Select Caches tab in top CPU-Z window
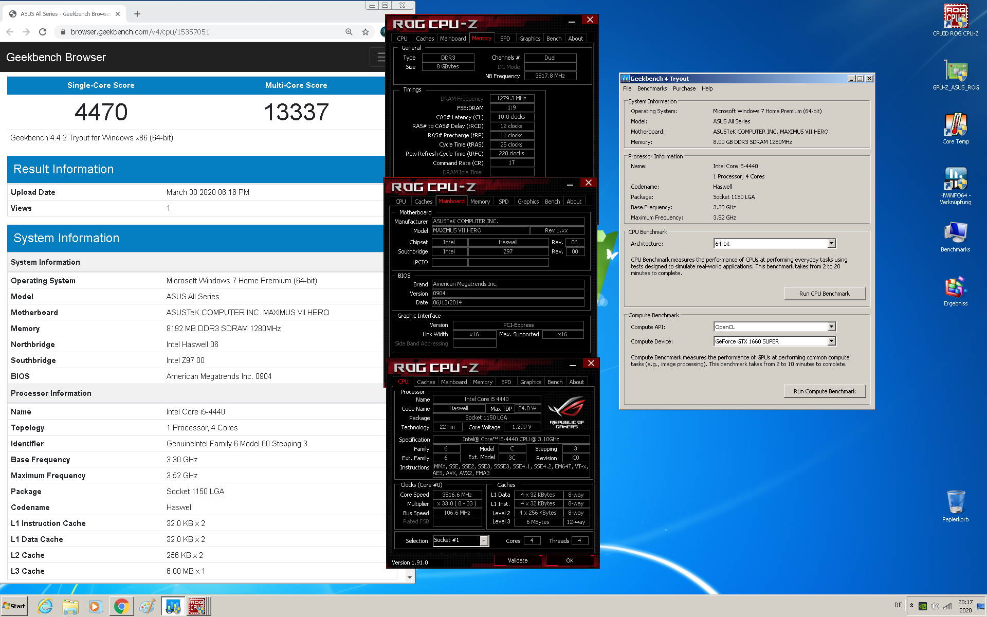 pyautogui.click(x=425, y=39)
